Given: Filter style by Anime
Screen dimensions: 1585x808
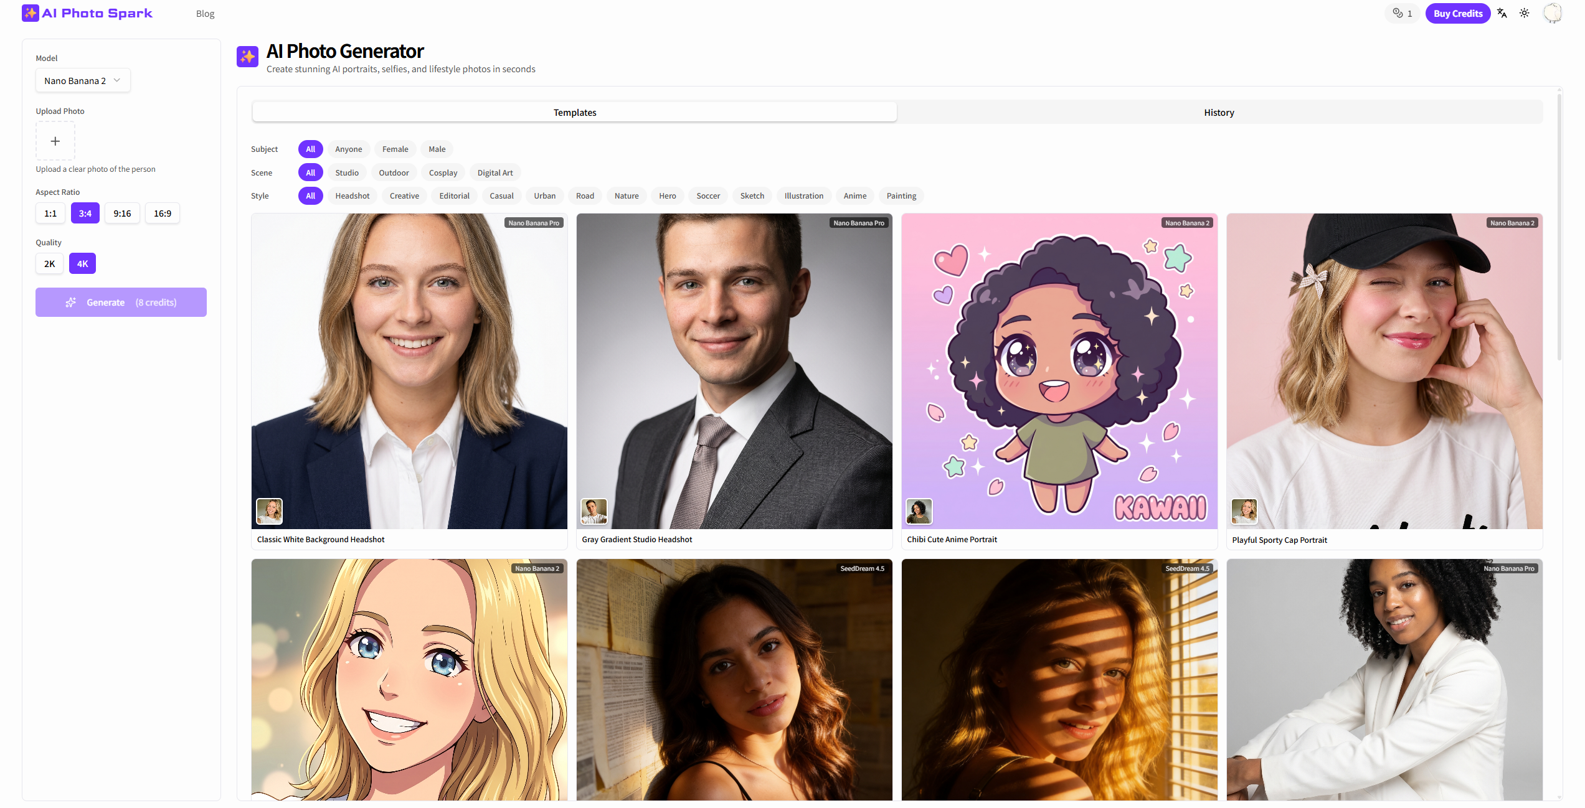Looking at the screenshot, I should [855, 196].
